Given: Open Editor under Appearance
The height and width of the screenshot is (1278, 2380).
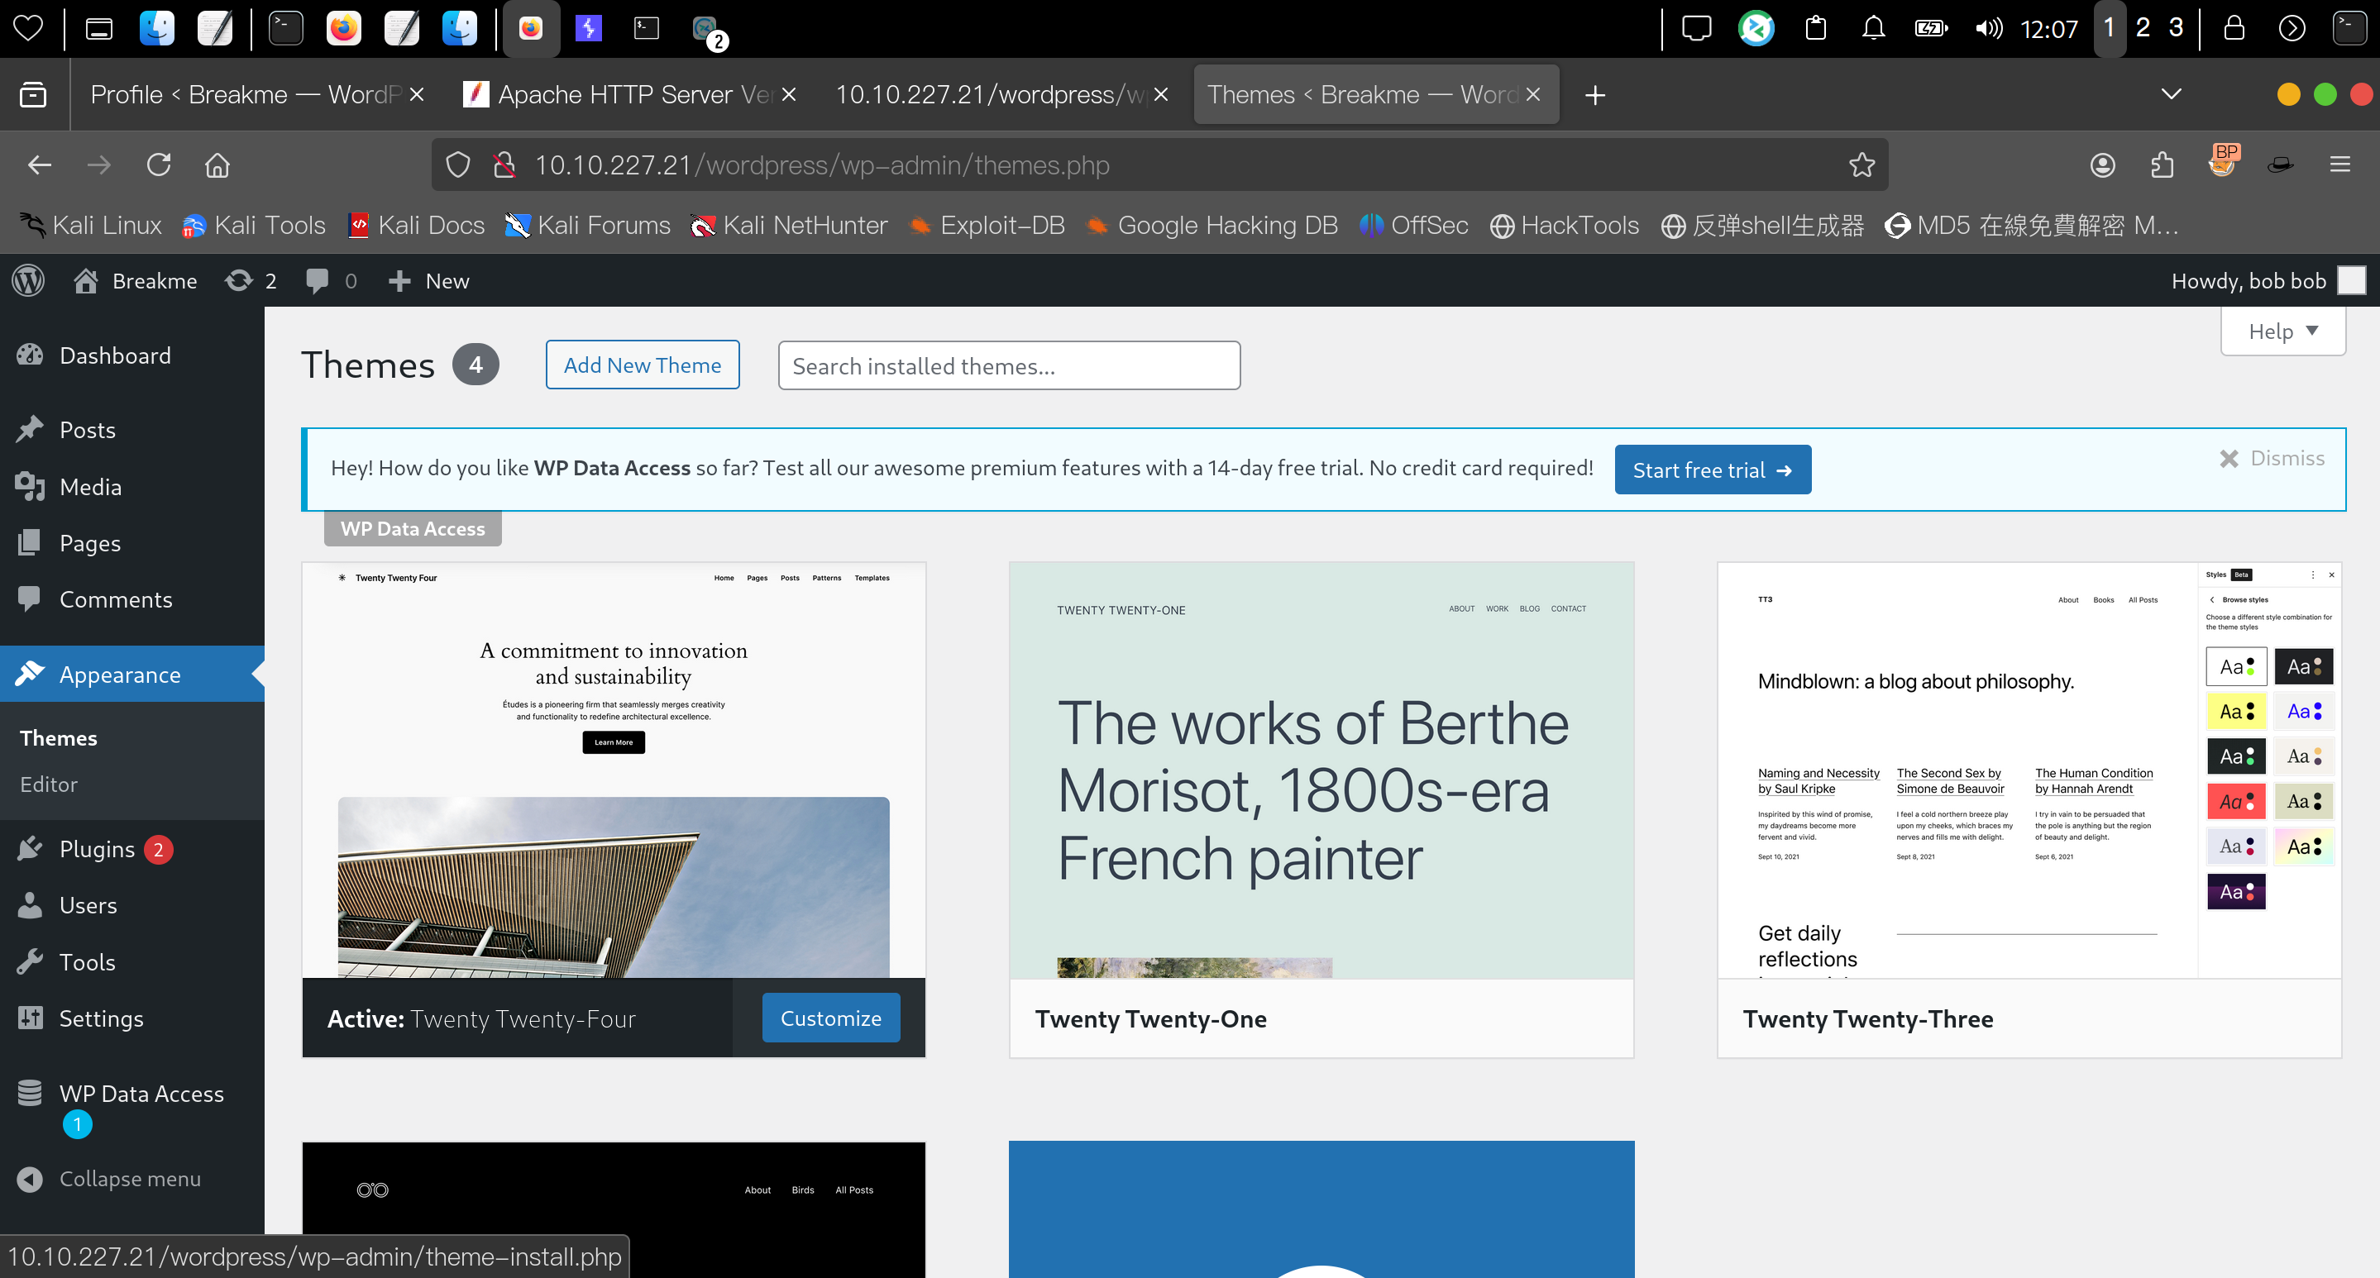Looking at the screenshot, I should (49, 784).
